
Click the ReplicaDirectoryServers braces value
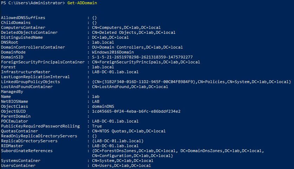118,141
